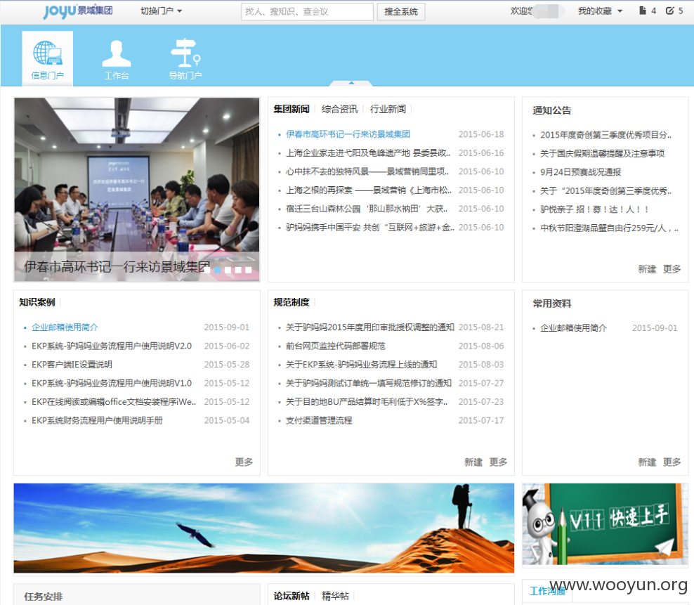Click 新建 in 常用资料 panel

click(x=647, y=462)
